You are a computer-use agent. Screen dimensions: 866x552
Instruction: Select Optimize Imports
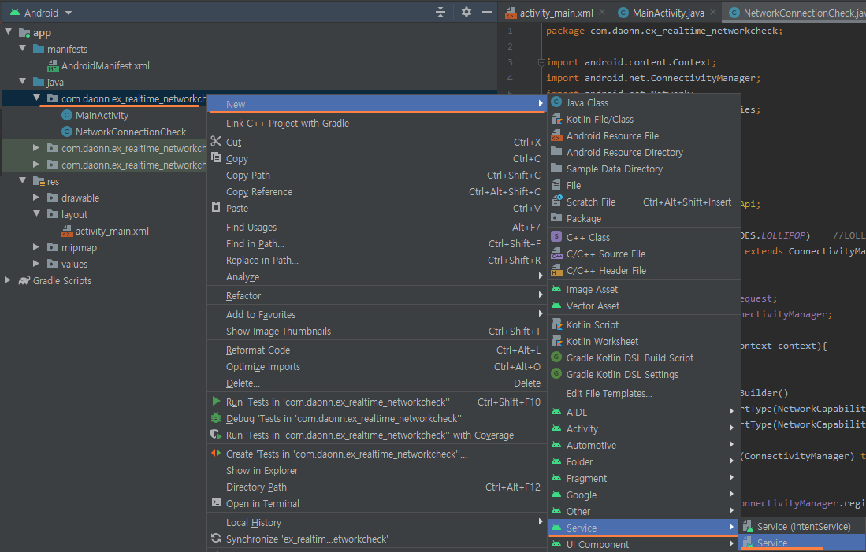377,366
